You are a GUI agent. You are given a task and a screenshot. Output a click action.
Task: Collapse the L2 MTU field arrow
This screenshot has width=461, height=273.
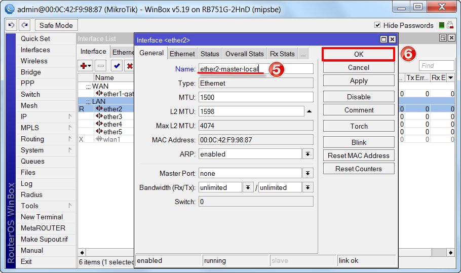(310, 111)
